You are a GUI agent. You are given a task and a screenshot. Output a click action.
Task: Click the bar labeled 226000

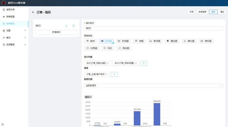pyautogui.click(x=117, y=124)
